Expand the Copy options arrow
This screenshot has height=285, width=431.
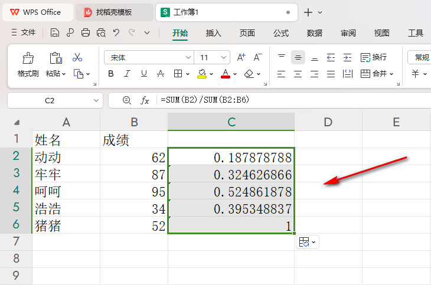click(88, 74)
